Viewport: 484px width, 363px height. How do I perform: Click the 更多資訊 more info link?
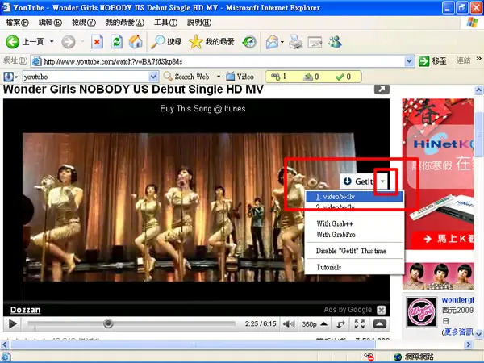coord(458,332)
